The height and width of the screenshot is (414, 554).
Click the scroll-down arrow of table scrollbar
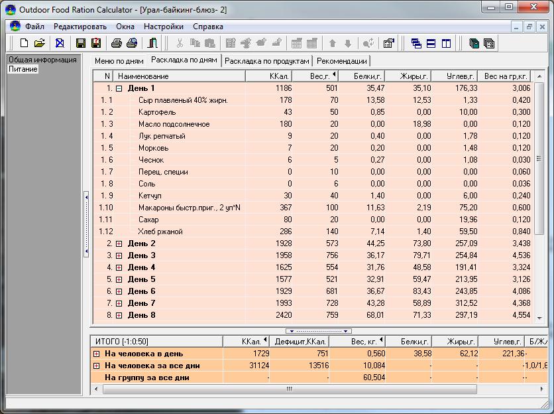pyautogui.click(x=539, y=318)
